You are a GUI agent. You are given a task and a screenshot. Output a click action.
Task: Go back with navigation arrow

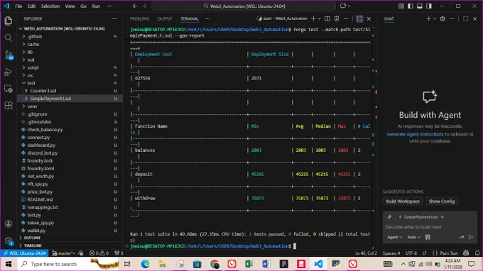135,6
